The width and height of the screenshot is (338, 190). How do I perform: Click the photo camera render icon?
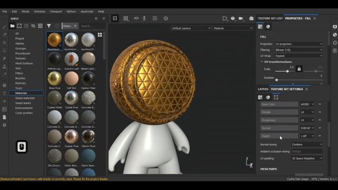(251, 18)
